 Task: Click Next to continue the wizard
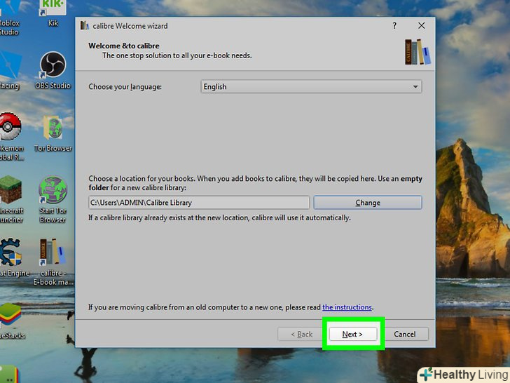coord(353,334)
